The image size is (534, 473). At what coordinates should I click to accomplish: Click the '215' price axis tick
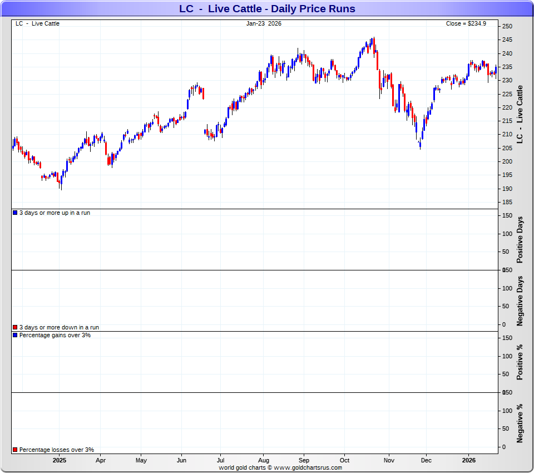(x=507, y=121)
